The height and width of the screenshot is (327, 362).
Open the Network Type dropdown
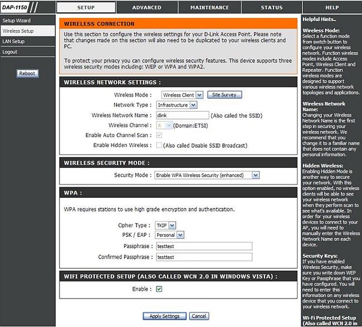click(x=176, y=105)
